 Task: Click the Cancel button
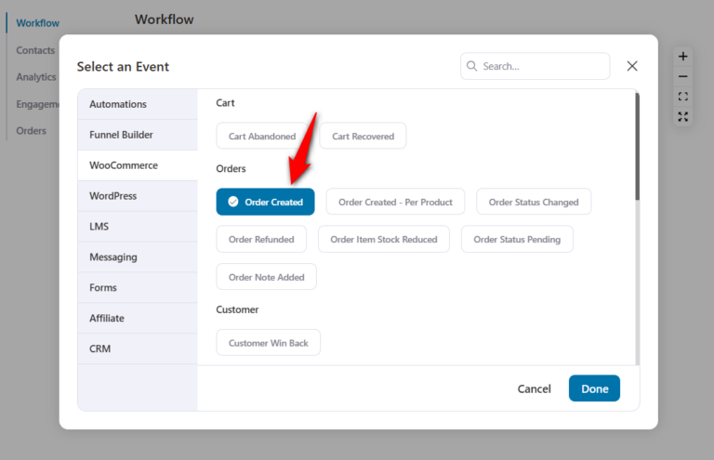535,388
